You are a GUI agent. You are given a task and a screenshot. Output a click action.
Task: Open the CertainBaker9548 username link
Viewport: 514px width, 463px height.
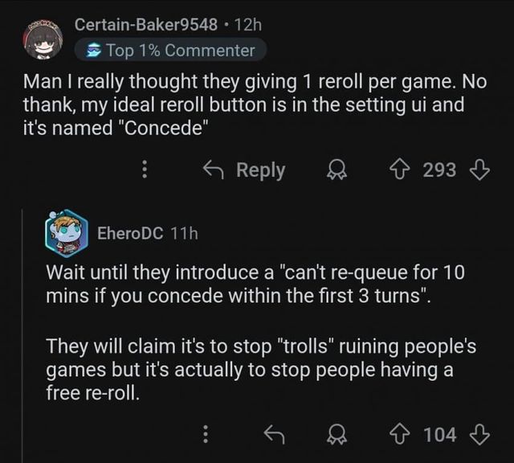pos(145,24)
